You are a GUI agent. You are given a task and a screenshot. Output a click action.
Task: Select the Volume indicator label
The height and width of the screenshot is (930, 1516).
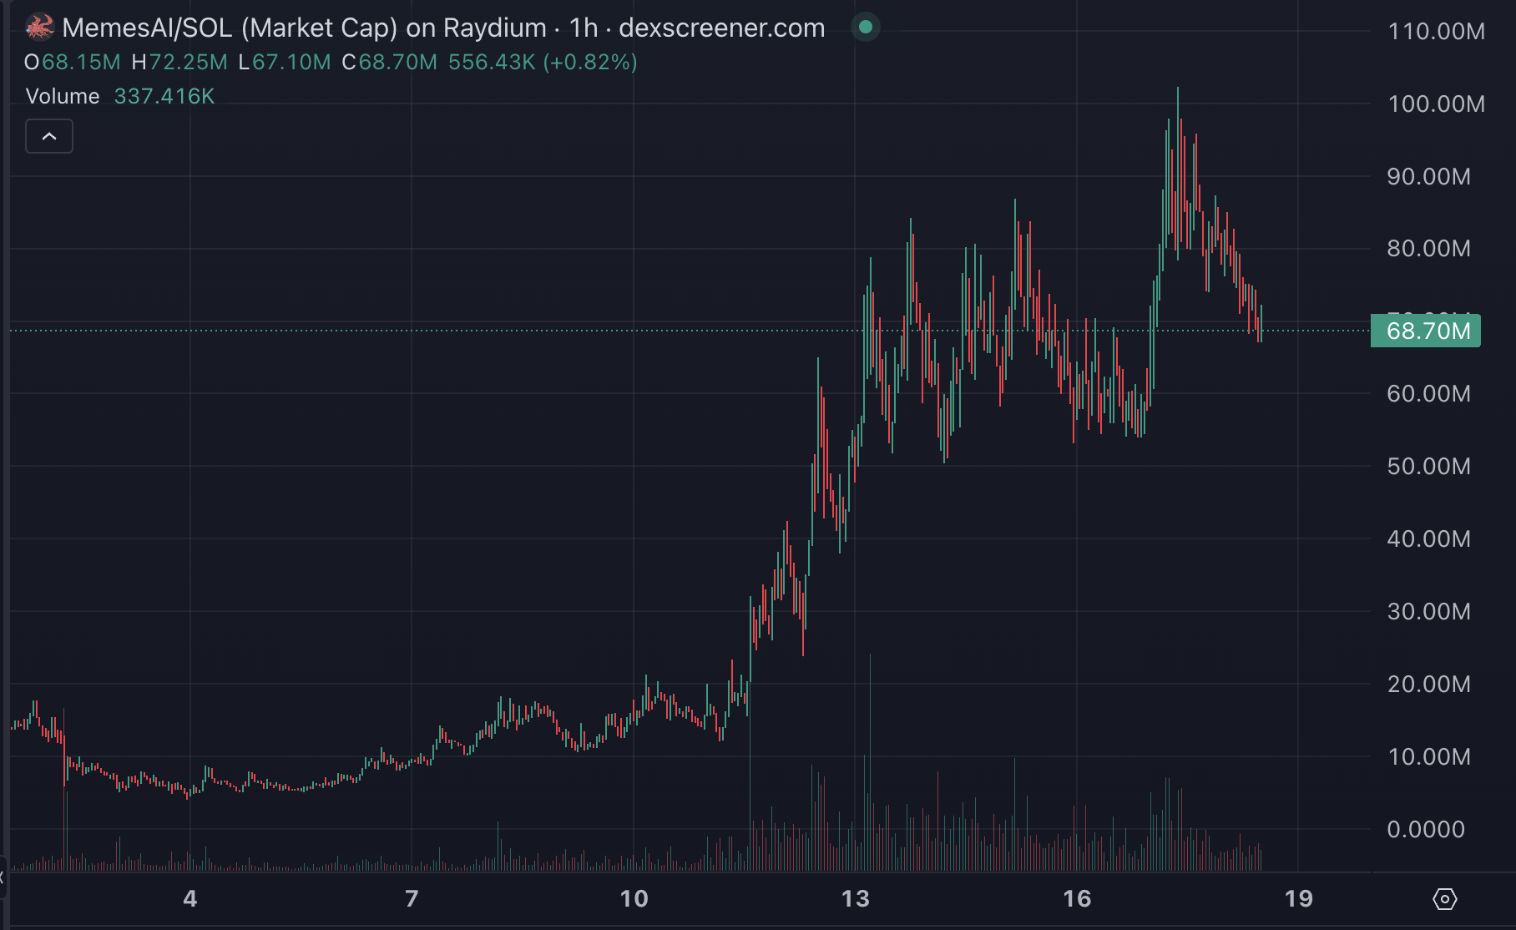pos(63,96)
